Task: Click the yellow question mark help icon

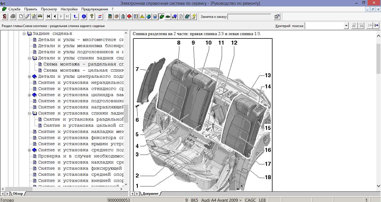Action: [92, 16]
